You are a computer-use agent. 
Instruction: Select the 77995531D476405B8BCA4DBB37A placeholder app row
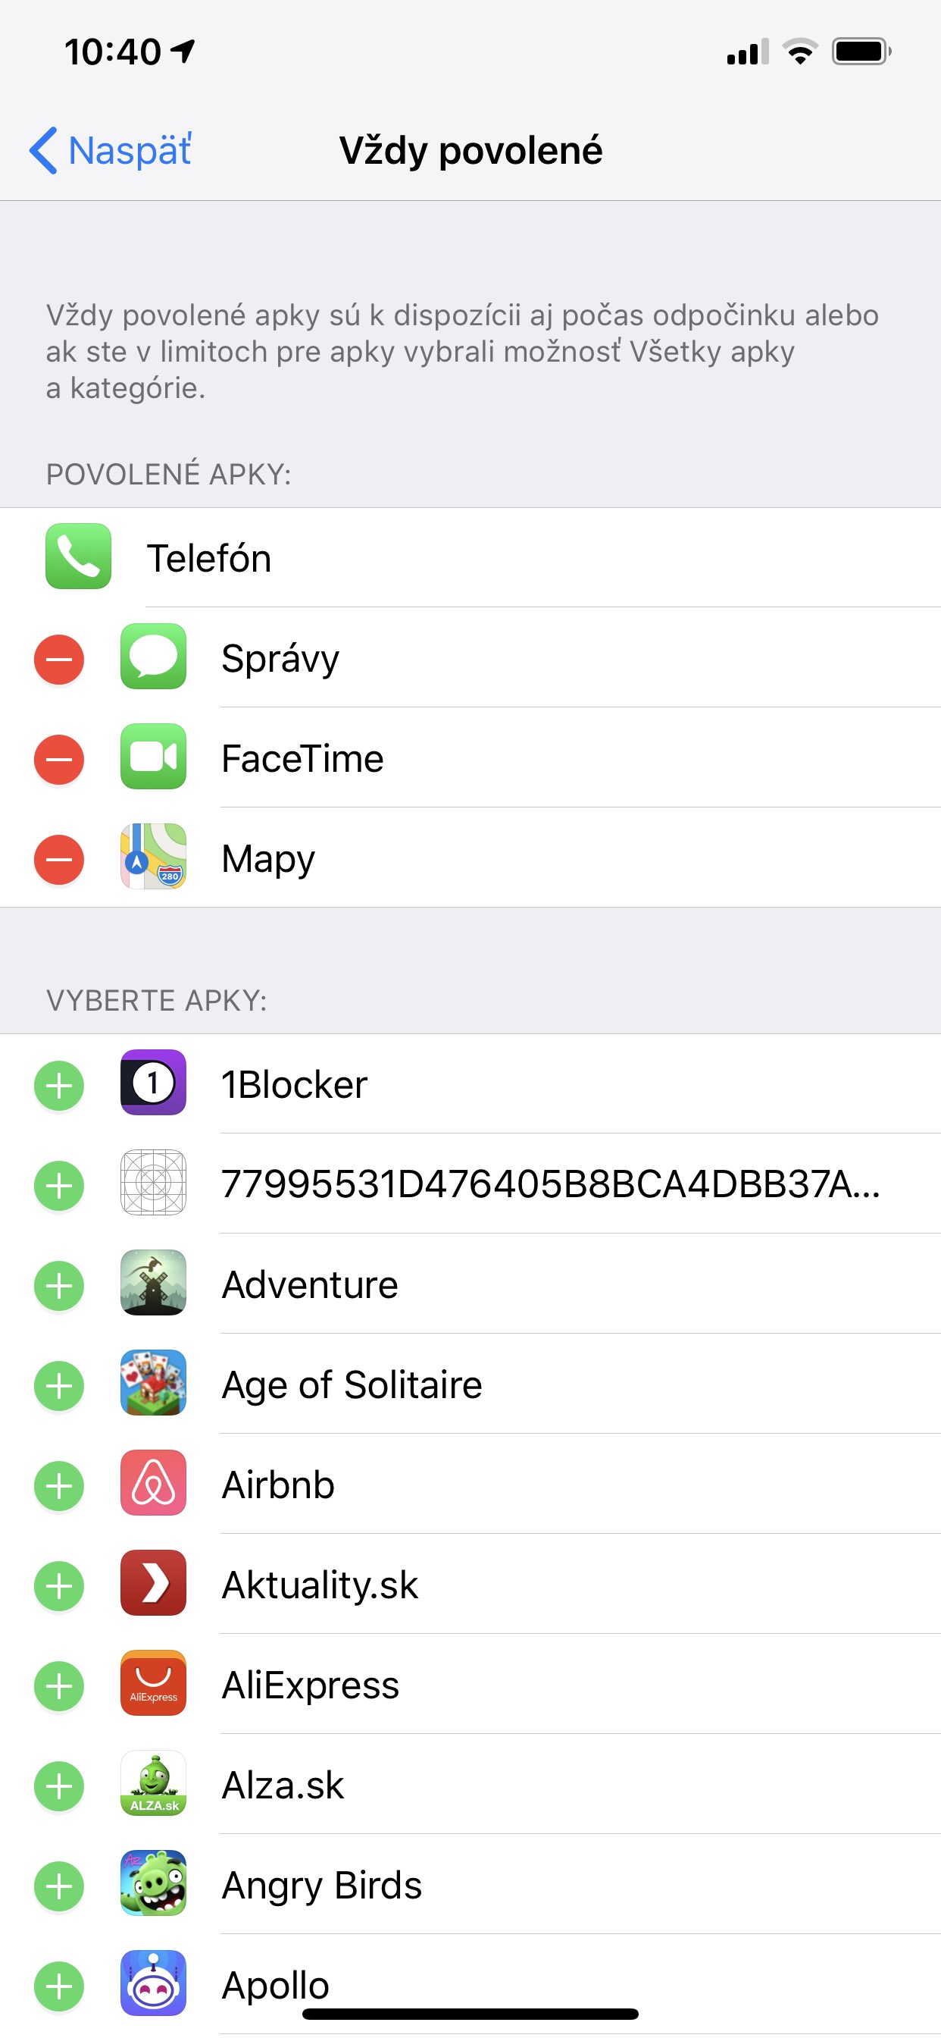[x=470, y=1184]
